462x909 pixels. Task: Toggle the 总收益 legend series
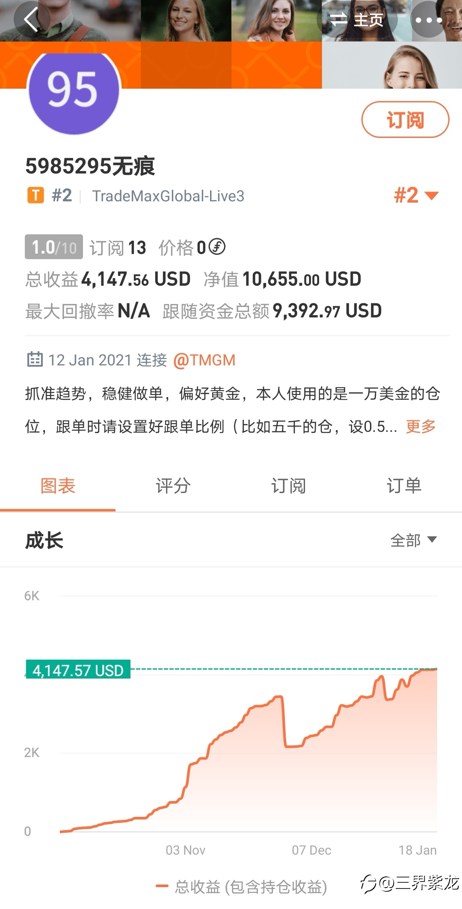pyautogui.click(x=242, y=887)
